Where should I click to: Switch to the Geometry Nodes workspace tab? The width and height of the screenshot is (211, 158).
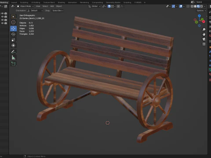coord(113,2)
